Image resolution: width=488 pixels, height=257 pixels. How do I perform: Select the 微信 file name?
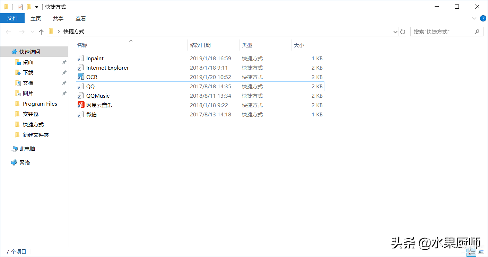(91, 114)
